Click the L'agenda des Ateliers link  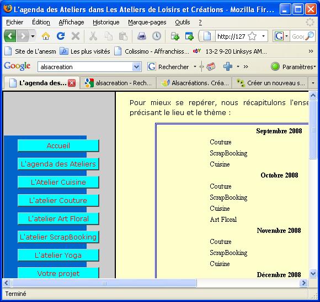pos(58,164)
